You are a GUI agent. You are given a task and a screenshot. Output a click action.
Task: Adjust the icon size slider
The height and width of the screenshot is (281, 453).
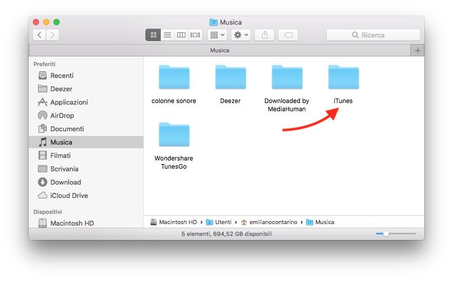pyautogui.click(x=395, y=234)
